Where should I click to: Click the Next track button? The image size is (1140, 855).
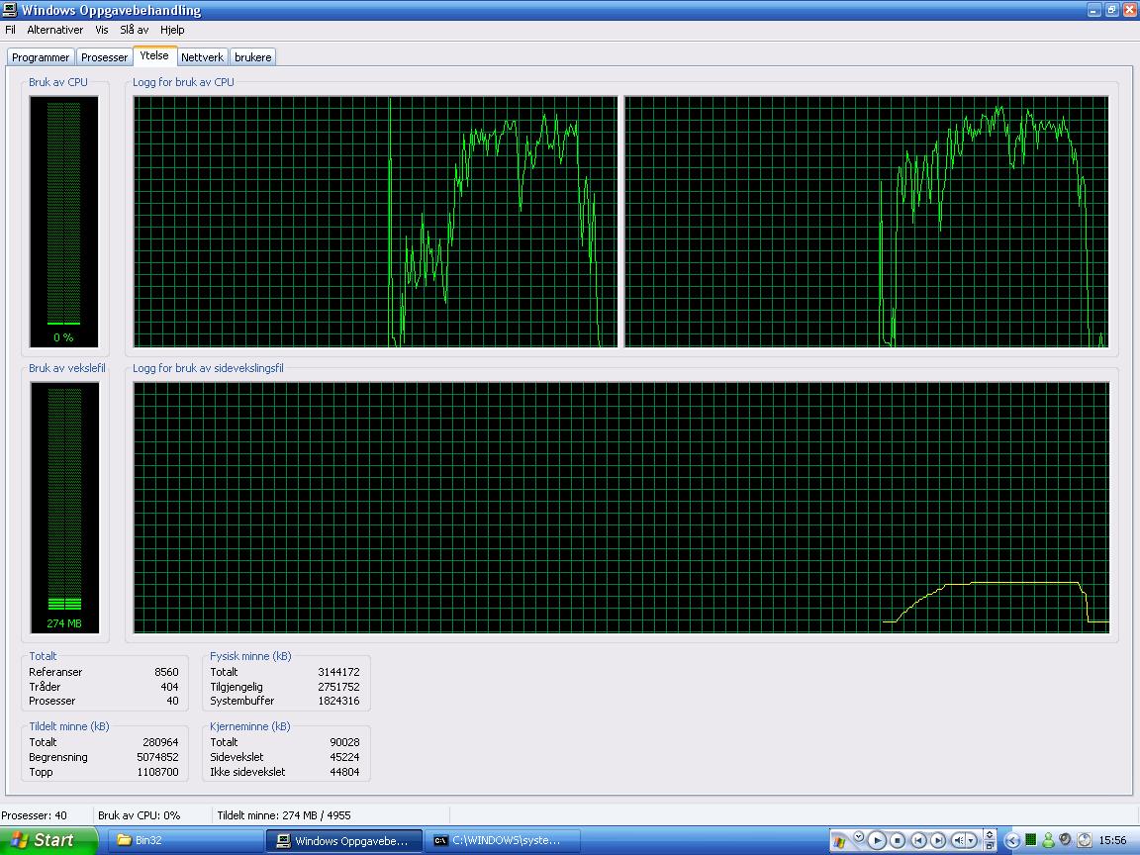(938, 840)
